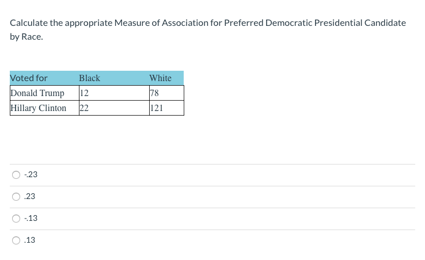Image resolution: width=425 pixels, height=260 pixels.
Task: Click the "White" column header
Action: point(160,78)
